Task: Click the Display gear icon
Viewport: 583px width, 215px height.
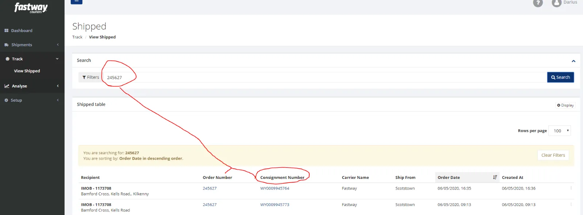Action: [559, 105]
